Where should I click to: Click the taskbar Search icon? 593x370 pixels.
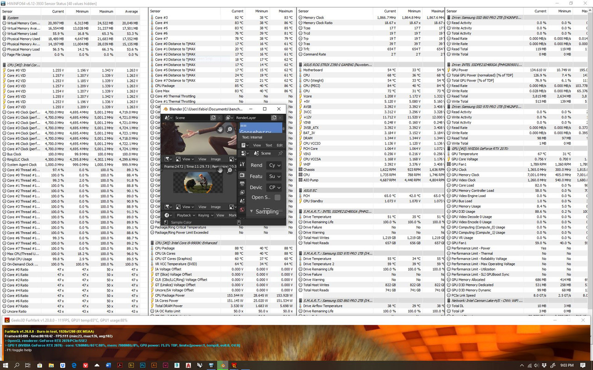click(x=17, y=365)
